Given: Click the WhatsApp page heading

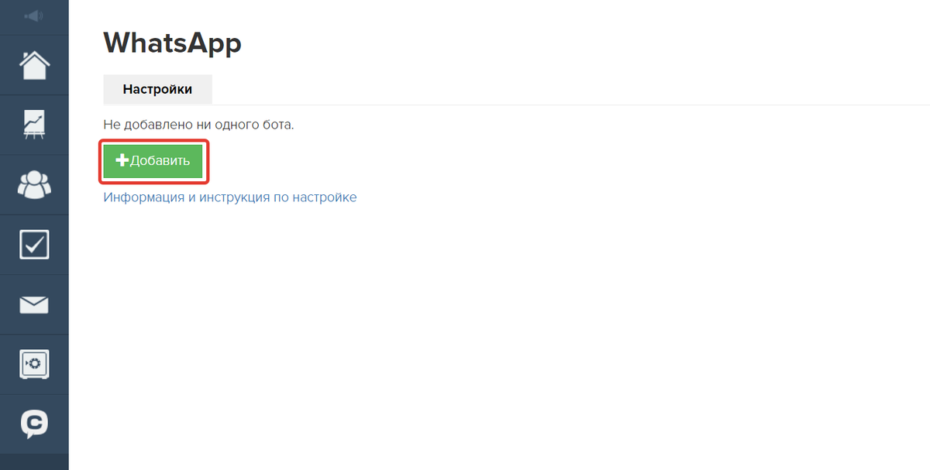Looking at the screenshot, I should point(172,43).
